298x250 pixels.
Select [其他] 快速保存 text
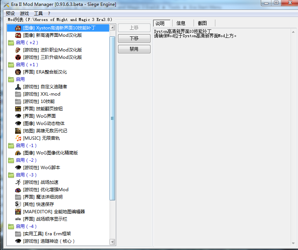pyautogui.click(x=38, y=204)
